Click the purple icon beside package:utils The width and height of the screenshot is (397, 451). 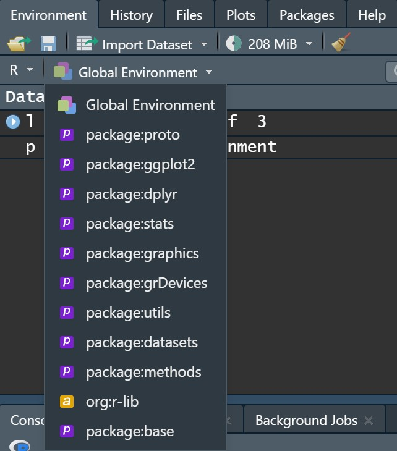[x=67, y=313]
